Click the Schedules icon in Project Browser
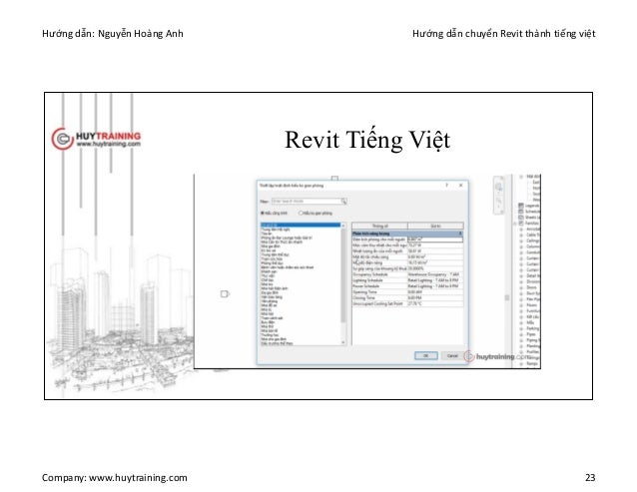 click(521, 212)
